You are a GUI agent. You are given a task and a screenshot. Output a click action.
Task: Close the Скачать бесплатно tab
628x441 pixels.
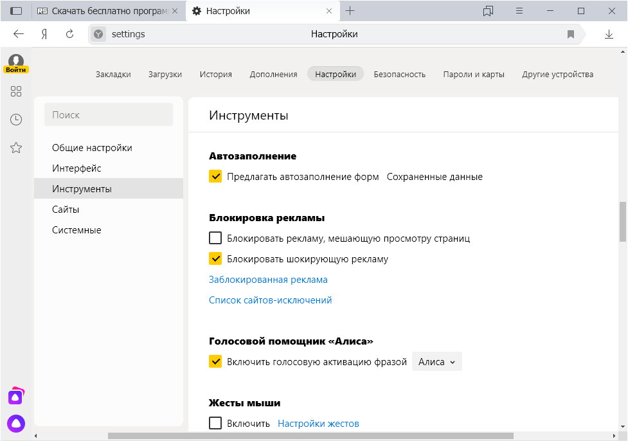pos(175,11)
